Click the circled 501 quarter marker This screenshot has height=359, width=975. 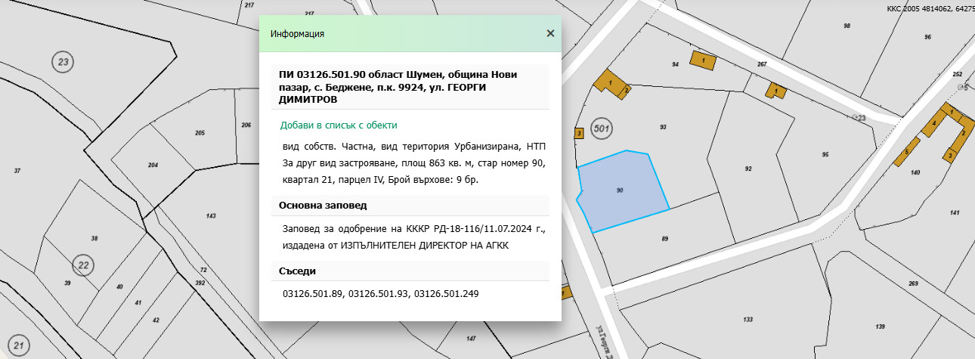coord(602,127)
